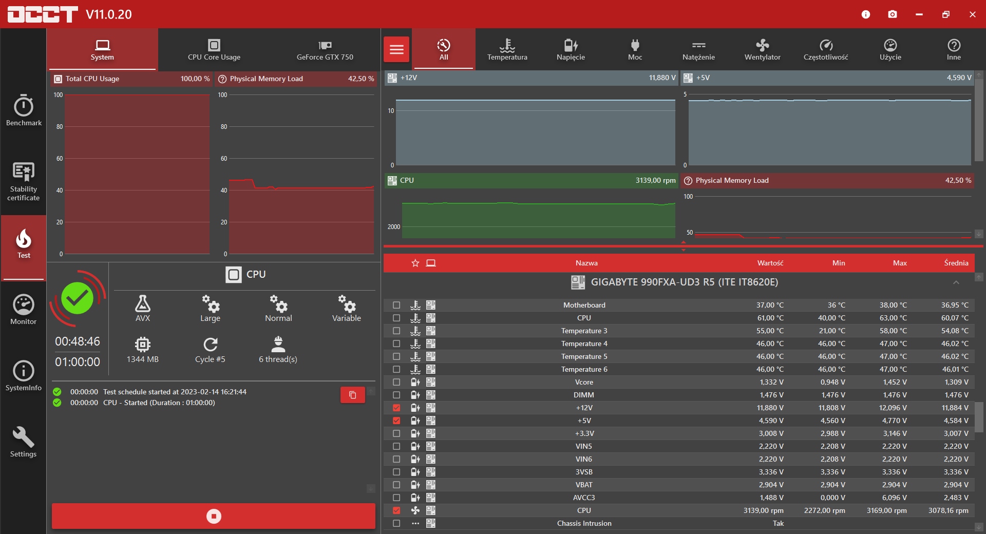The width and height of the screenshot is (986, 534).
Task: Click the monitor column icon in table header
Action: (431, 263)
